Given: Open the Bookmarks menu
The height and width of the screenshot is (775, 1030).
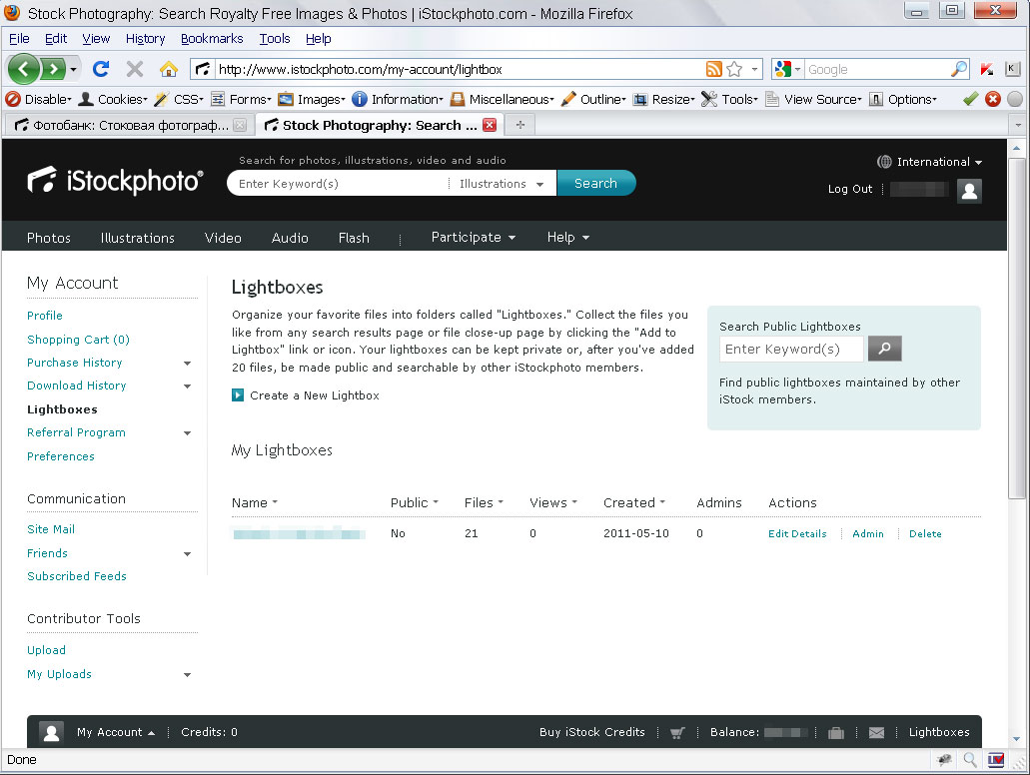Looking at the screenshot, I should coord(212,39).
